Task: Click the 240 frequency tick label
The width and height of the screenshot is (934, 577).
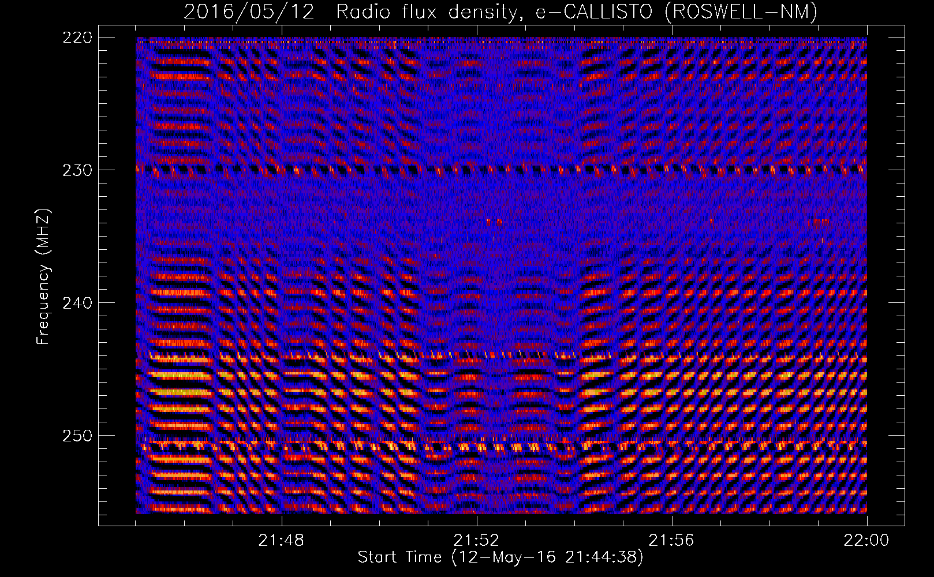Action: [x=77, y=303]
